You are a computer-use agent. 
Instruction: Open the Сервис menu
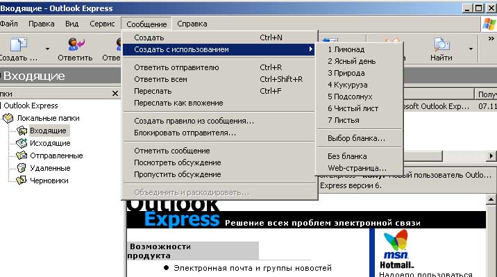click(x=102, y=24)
